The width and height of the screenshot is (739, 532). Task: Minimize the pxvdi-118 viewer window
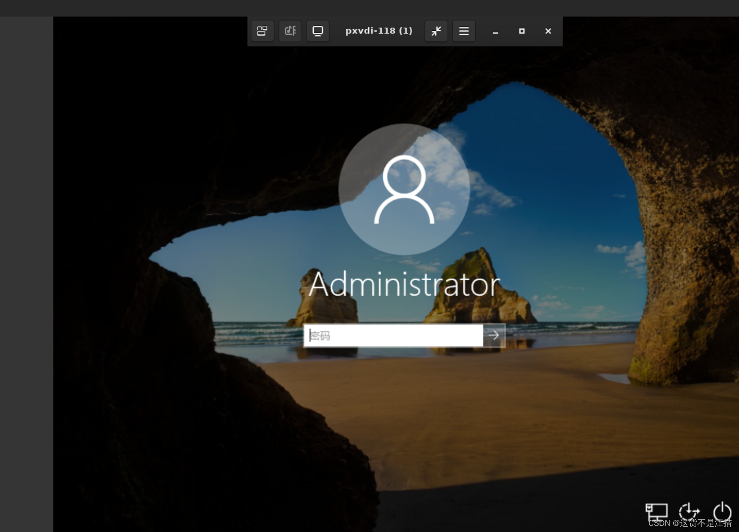(x=495, y=31)
